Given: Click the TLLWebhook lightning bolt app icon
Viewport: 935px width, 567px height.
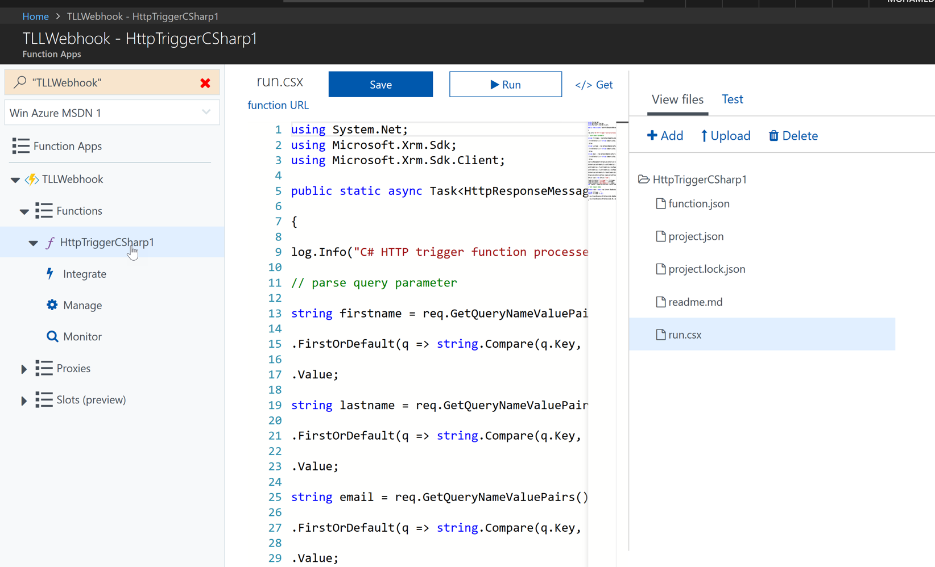Looking at the screenshot, I should coord(32,179).
